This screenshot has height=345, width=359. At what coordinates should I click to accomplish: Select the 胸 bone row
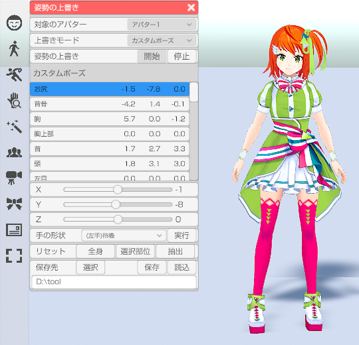(110, 119)
